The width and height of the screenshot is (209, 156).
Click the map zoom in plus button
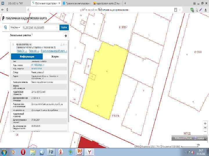[205, 124]
